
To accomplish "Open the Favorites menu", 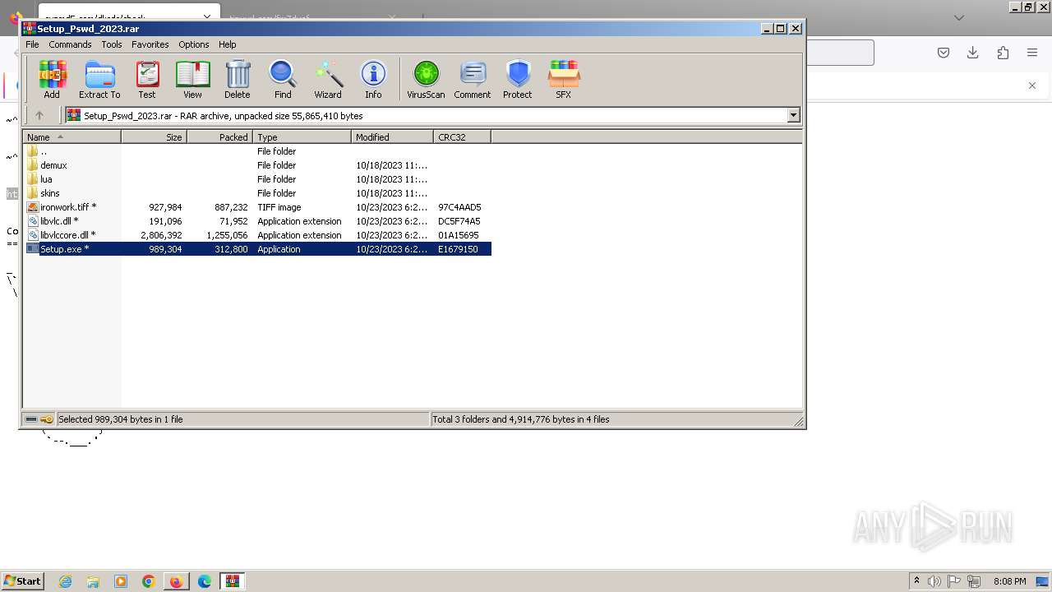I will click(150, 44).
